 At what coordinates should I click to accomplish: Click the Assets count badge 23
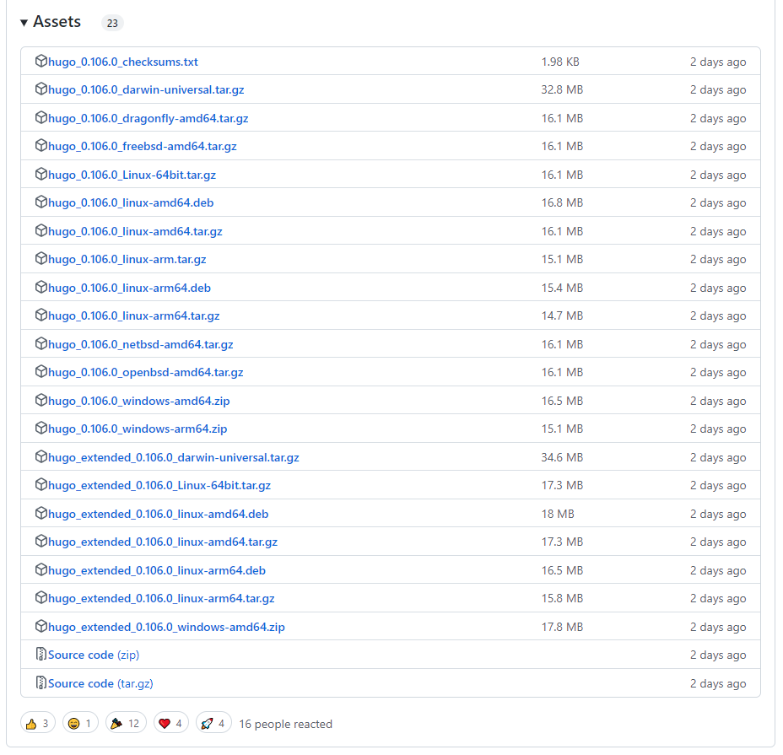112,23
